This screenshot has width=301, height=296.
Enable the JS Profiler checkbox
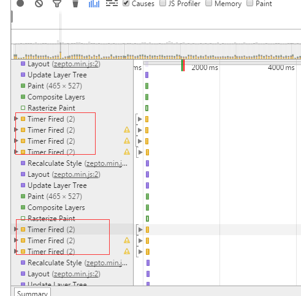point(162,3)
